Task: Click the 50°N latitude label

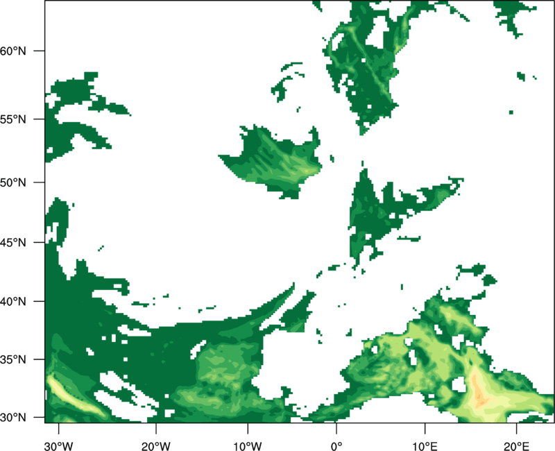Action: tap(13, 182)
